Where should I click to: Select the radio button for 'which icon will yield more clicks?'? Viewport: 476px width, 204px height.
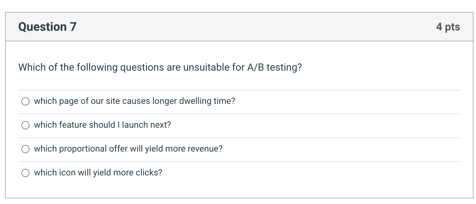click(x=25, y=173)
